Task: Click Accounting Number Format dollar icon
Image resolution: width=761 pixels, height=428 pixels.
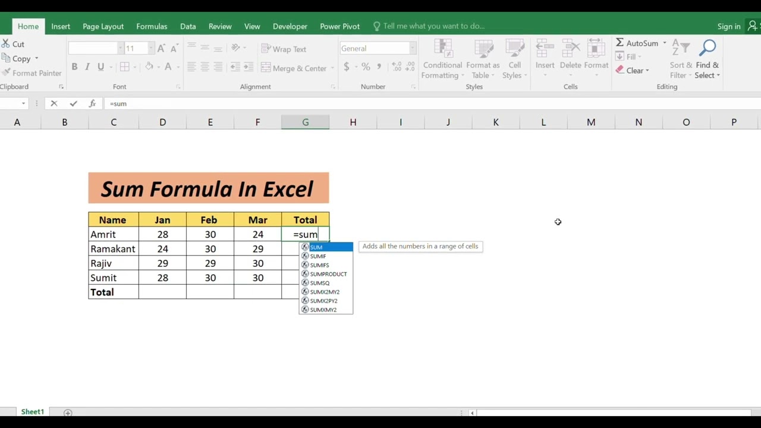Action: pyautogui.click(x=346, y=67)
